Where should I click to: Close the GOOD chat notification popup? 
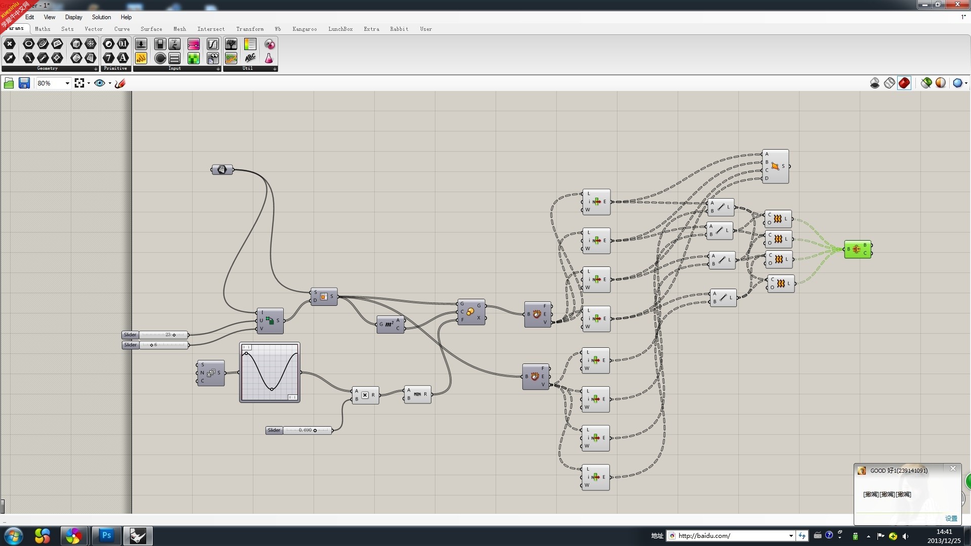point(953,469)
